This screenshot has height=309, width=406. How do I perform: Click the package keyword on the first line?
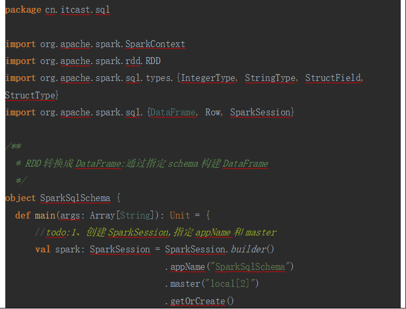[23, 10]
